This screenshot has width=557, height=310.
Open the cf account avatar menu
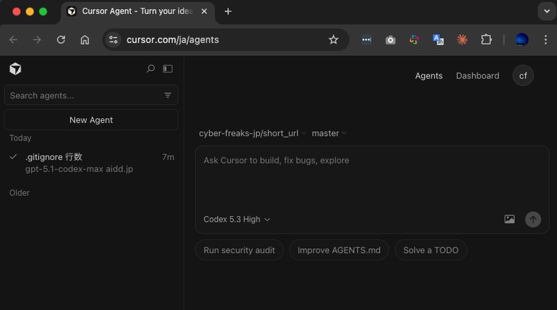[523, 76]
